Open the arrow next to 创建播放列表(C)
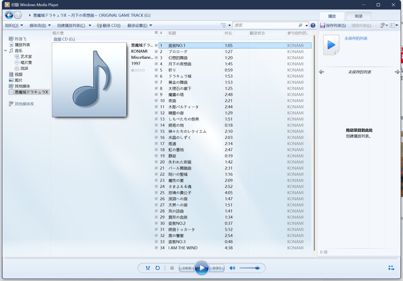Screen dimensions: 403x281 pyautogui.click(x=90, y=25)
